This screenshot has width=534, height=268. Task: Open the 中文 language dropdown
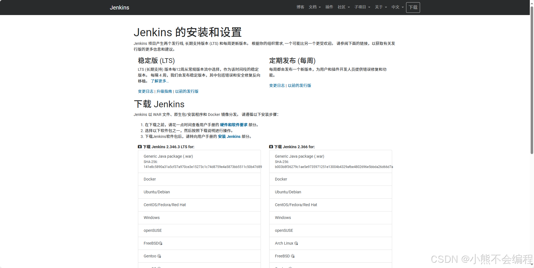(x=397, y=7)
